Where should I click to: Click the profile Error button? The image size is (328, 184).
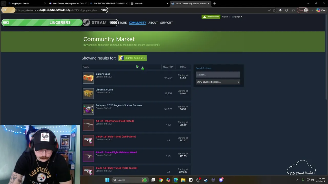coord(303,10)
